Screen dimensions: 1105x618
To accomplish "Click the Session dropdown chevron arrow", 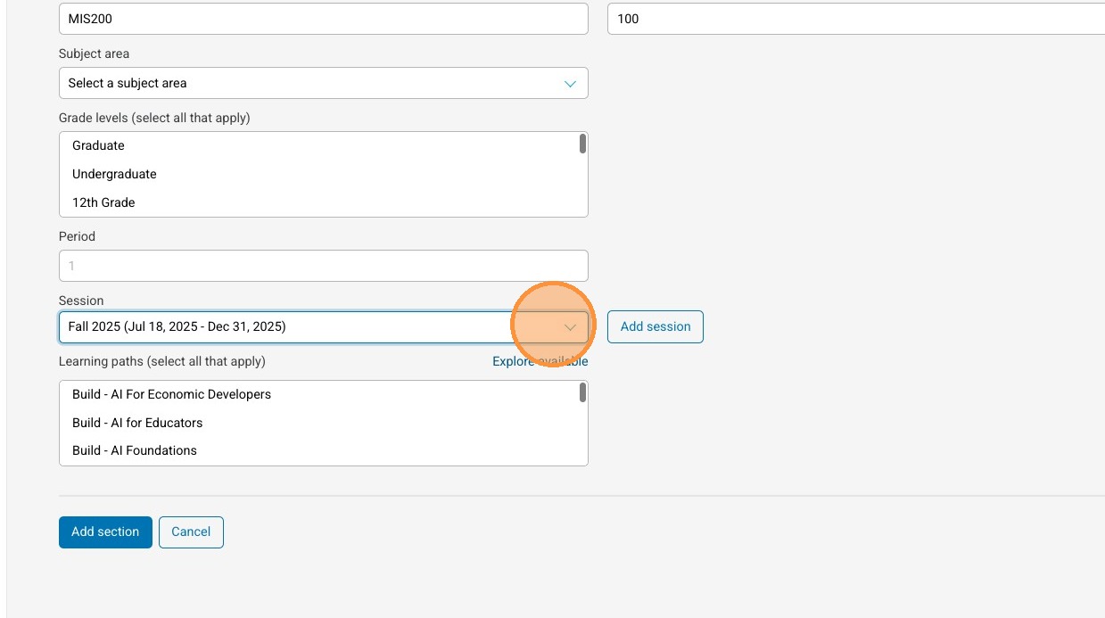I will click(x=570, y=327).
